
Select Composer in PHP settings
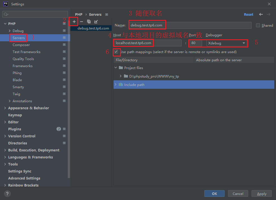click(x=21, y=45)
